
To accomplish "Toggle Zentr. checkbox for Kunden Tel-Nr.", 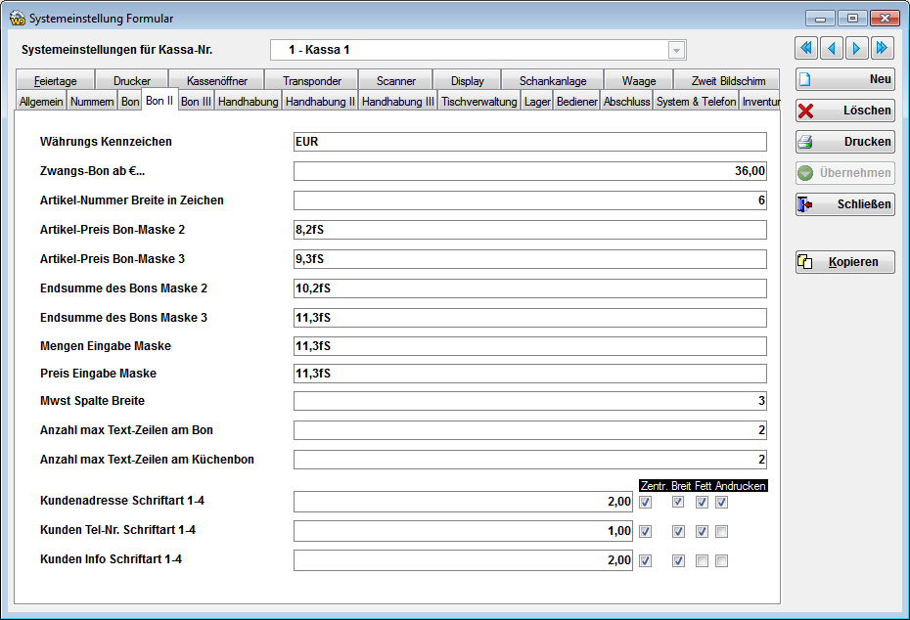I will [x=646, y=531].
